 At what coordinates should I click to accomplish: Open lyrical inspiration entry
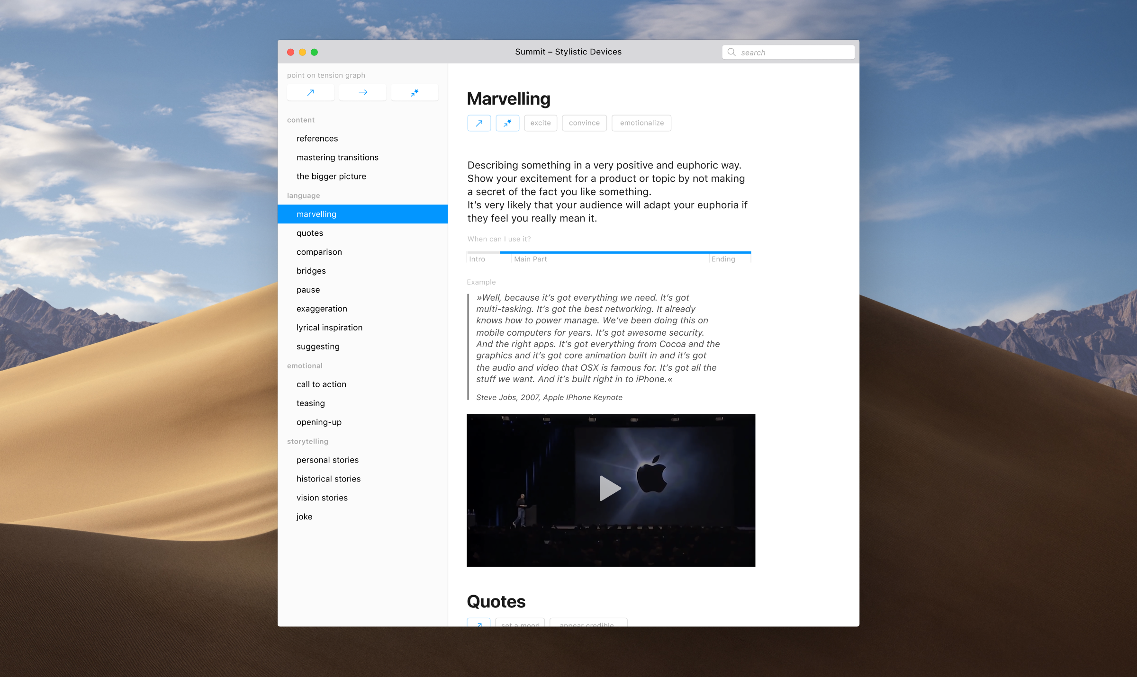pos(362,328)
